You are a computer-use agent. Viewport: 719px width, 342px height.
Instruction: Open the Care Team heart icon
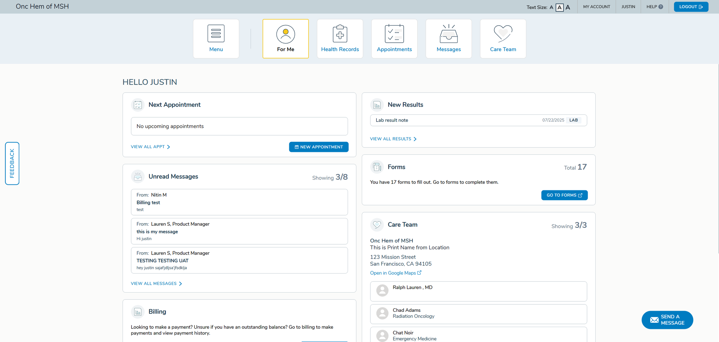503,33
